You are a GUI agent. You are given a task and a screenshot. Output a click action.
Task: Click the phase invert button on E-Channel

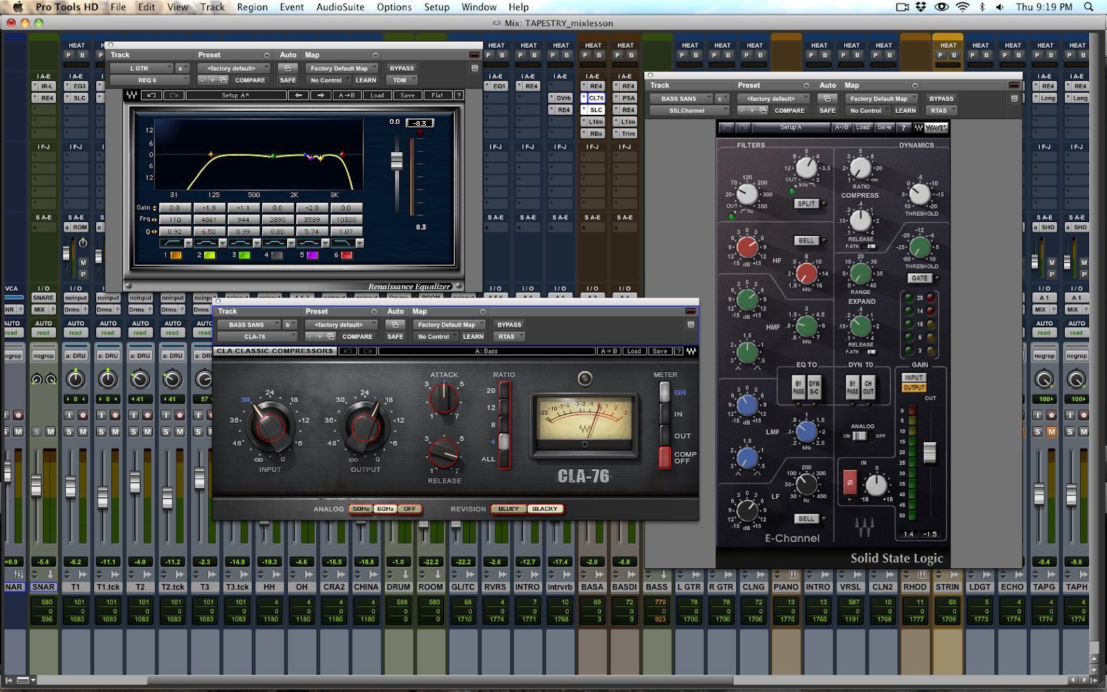point(850,482)
